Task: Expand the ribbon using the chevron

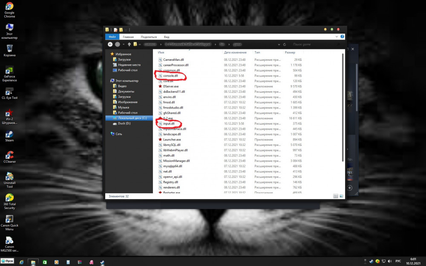Action: point(337,37)
